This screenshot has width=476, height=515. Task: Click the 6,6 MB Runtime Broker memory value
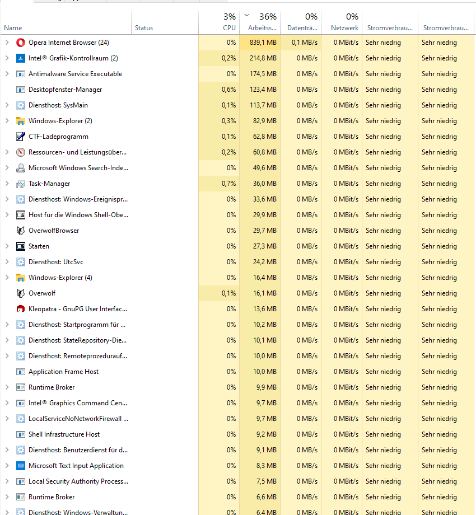click(x=267, y=497)
